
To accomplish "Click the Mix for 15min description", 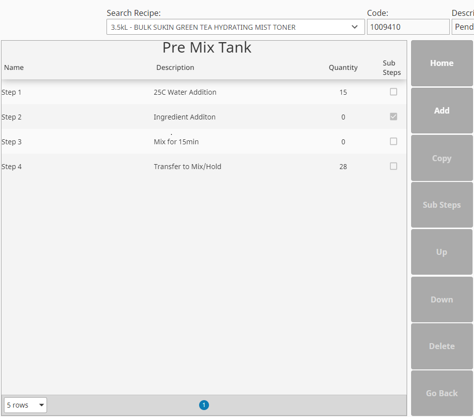I will pyautogui.click(x=176, y=142).
